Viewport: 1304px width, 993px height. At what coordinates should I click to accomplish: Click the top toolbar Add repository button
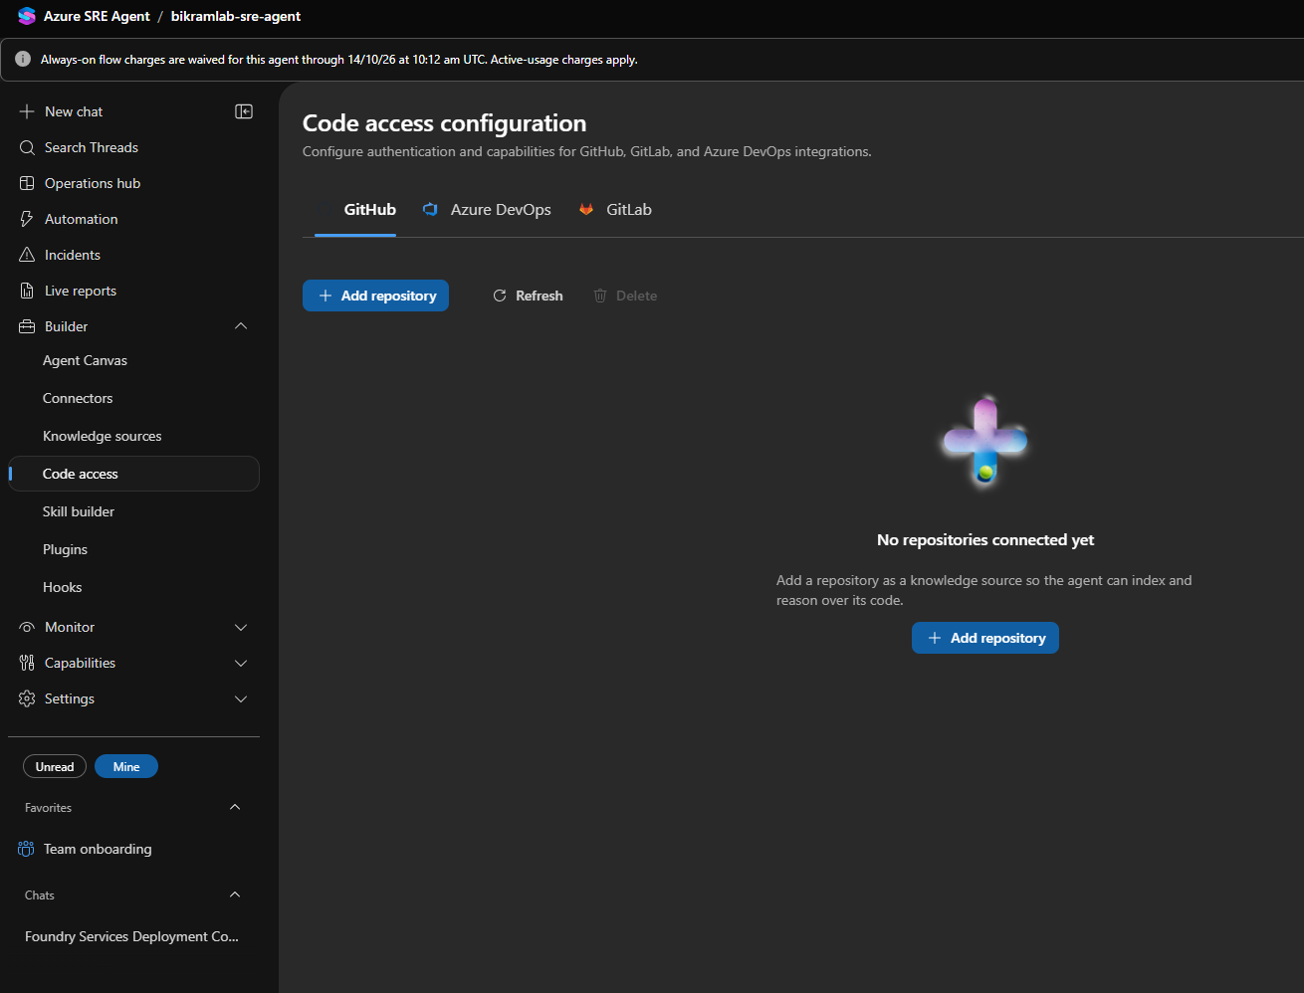375,296
